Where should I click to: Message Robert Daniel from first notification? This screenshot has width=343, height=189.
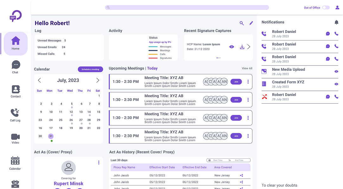328,34
